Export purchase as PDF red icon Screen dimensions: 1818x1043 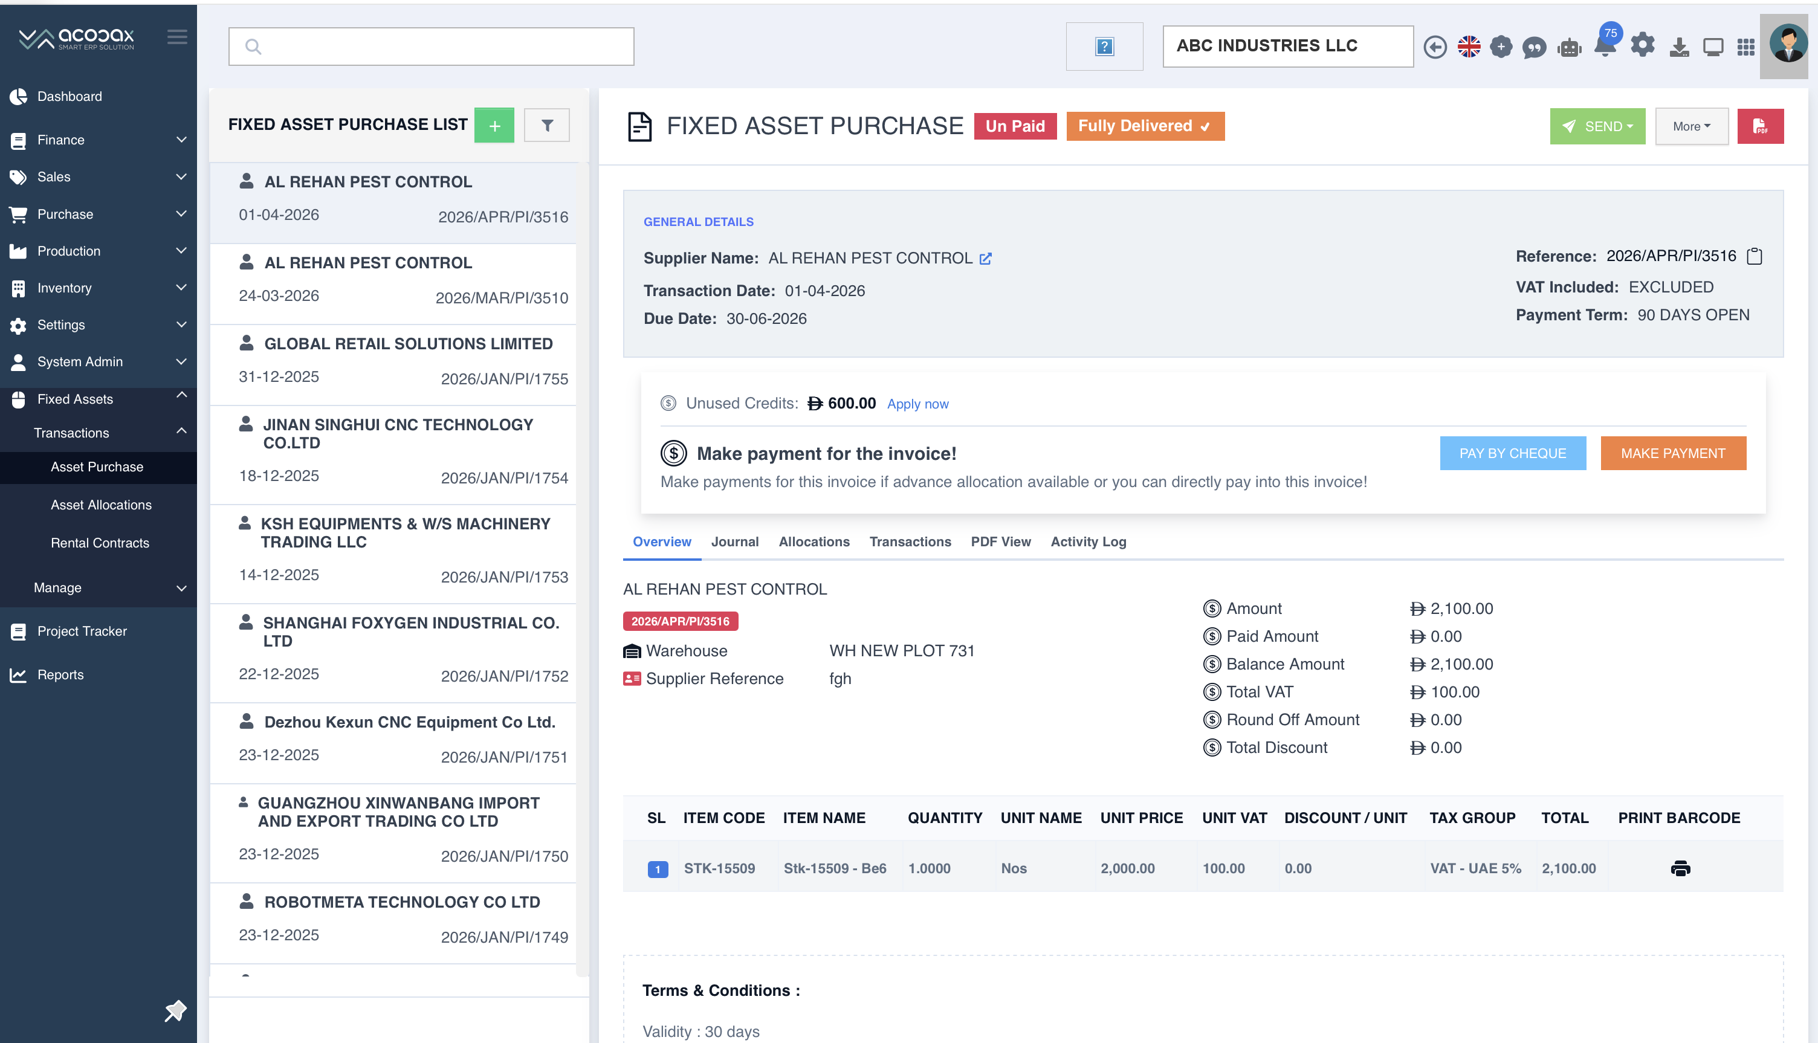pos(1759,127)
